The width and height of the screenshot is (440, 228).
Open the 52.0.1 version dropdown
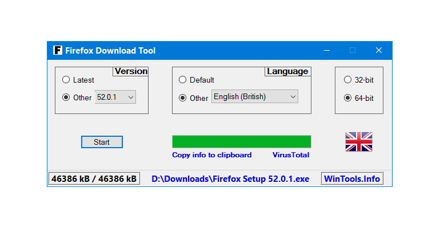click(115, 97)
